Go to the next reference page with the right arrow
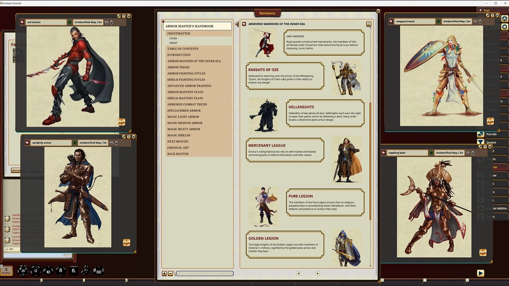This screenshot has width=509, height=286. coord(317,273)
